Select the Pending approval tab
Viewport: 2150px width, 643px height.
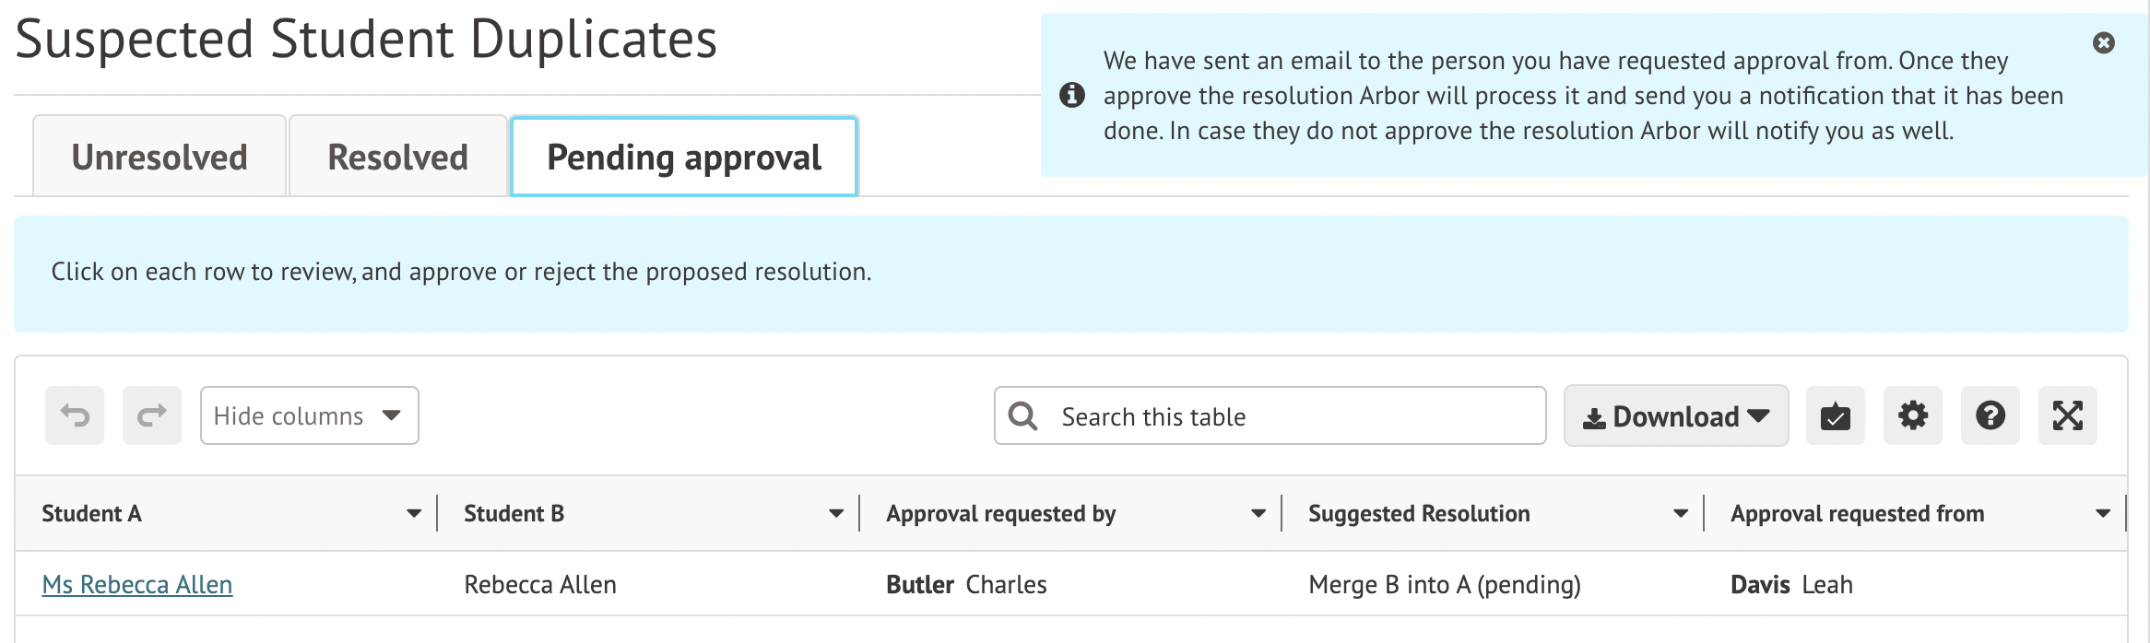pos(683,158)
